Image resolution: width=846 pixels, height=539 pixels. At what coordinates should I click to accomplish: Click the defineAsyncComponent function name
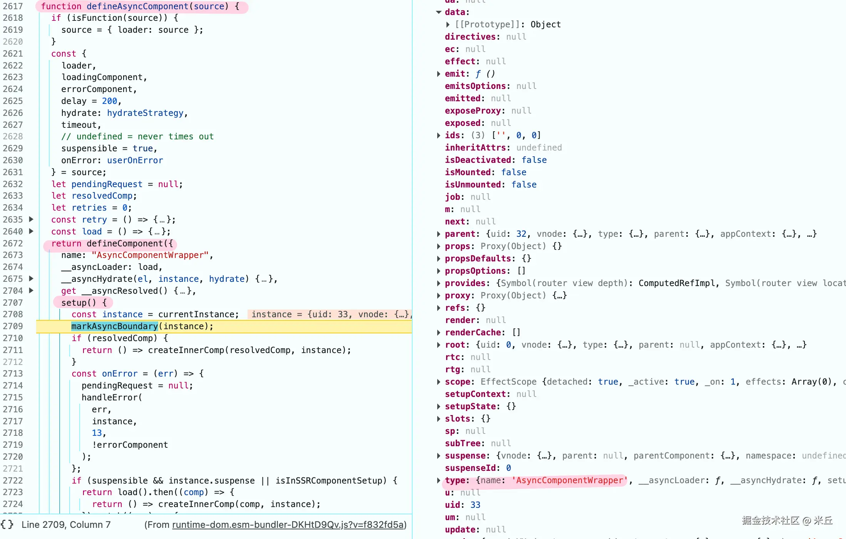click(137, 6)
